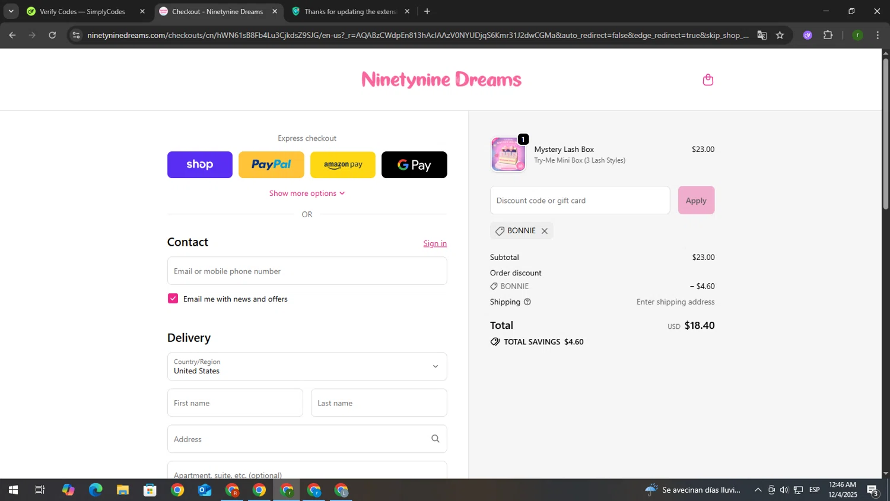
Task: Open File Explorer from the taskbar
Action: click(x=123, y=490)
